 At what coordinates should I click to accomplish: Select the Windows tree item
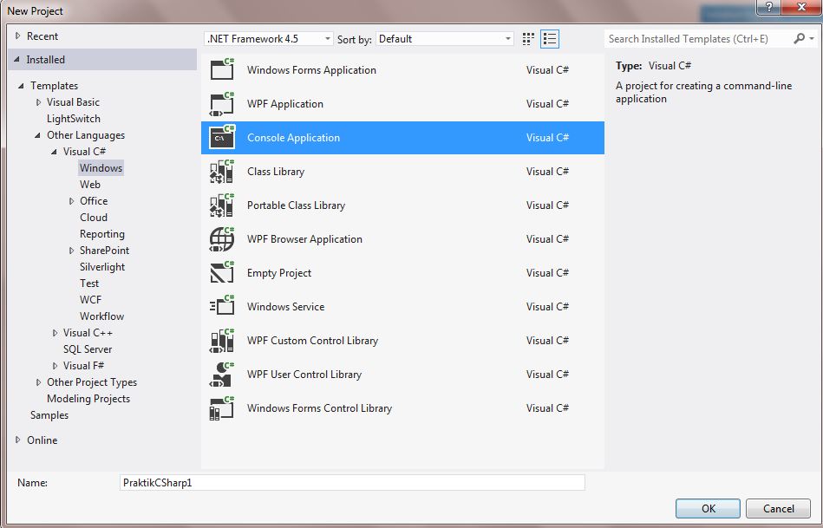101,168
